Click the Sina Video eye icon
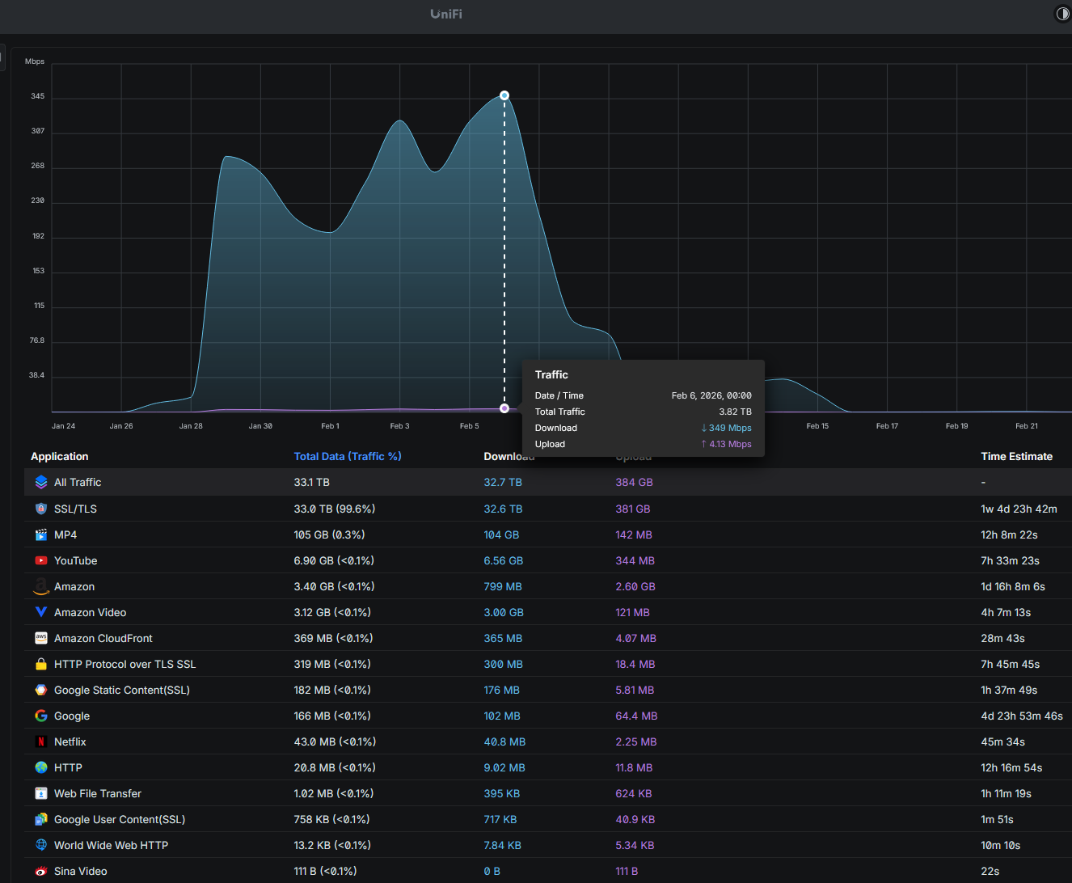 coord(41,871)
